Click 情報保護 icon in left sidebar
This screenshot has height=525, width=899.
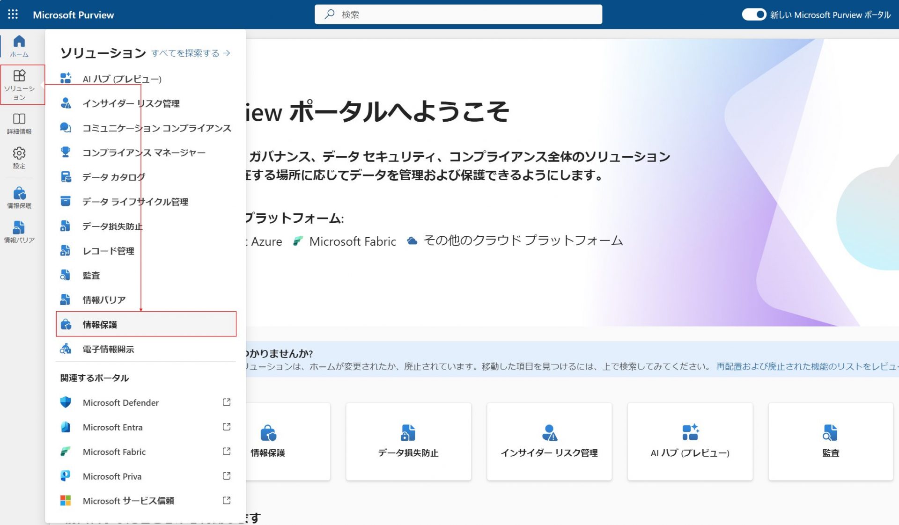click(19, 197)
